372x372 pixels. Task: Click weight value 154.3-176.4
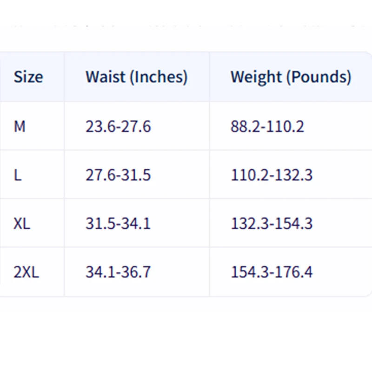272,272
